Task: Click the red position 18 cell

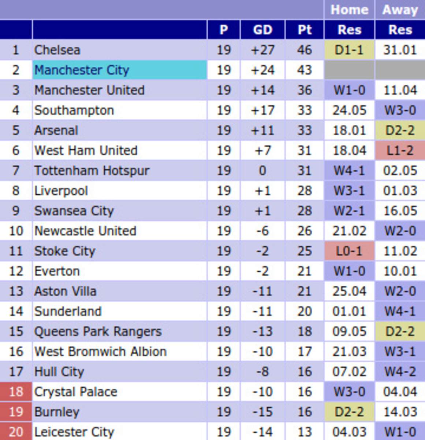Action: (x=16, y=392)
